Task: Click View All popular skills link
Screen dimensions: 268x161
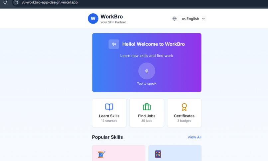Action: tap(195, 137)
